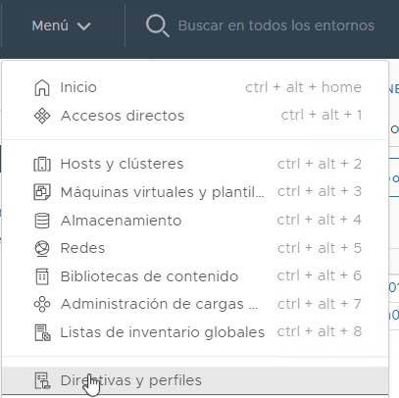This screenshot has width=399, height=398.
Task: Click the Redes globe icon
Action: [42, 248]
